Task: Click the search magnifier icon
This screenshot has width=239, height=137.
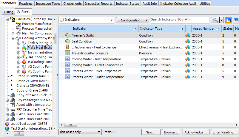Action: tap(215, 20)
